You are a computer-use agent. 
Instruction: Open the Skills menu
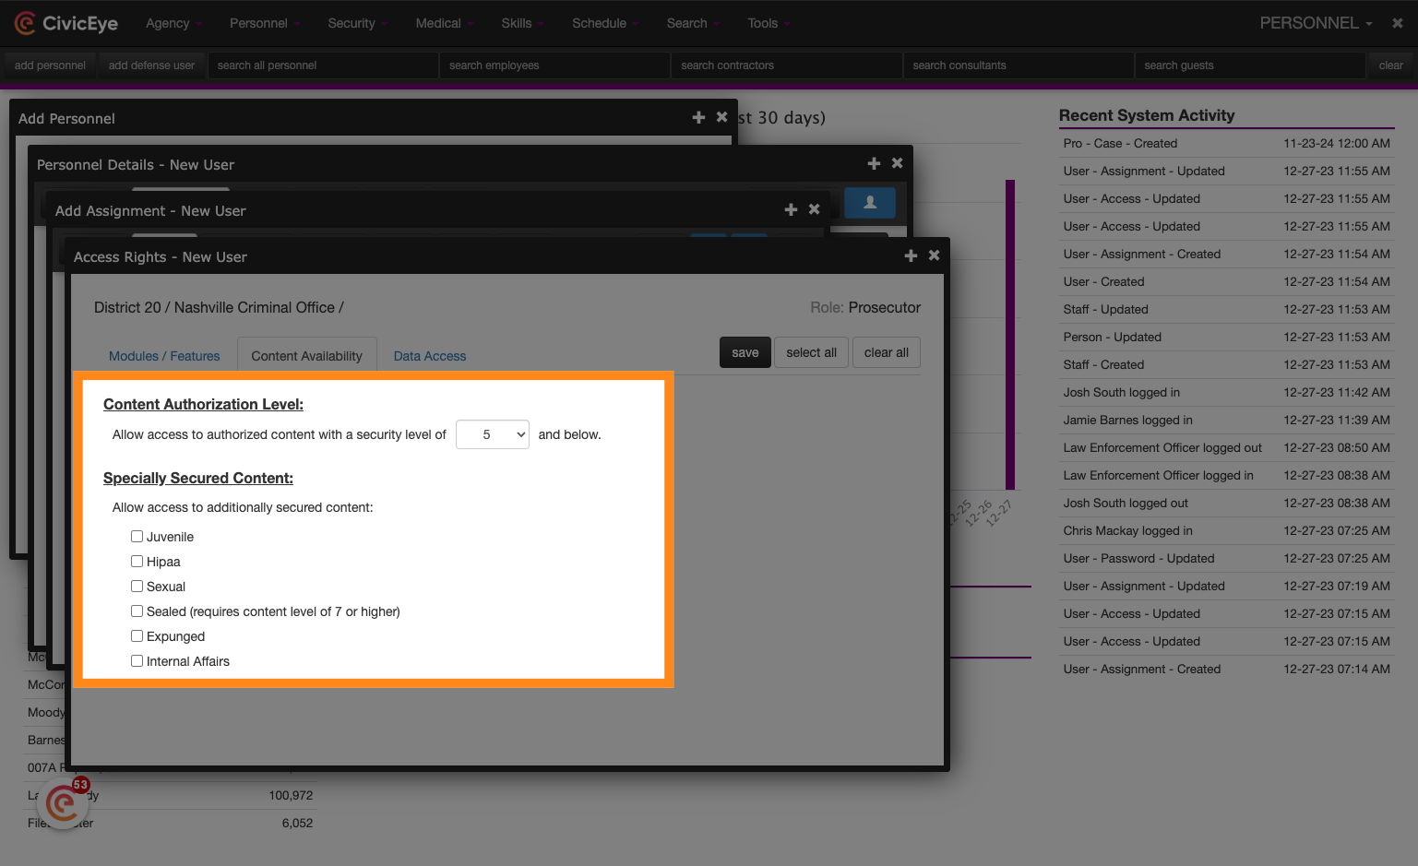click(x=522, y=23)
